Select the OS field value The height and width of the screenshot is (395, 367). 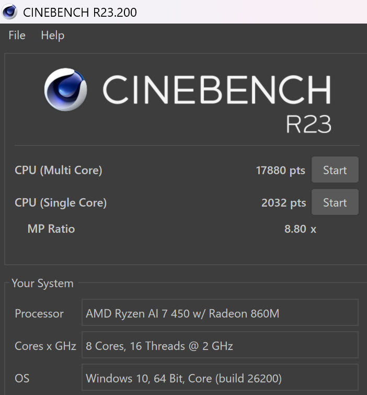point(220,377)
